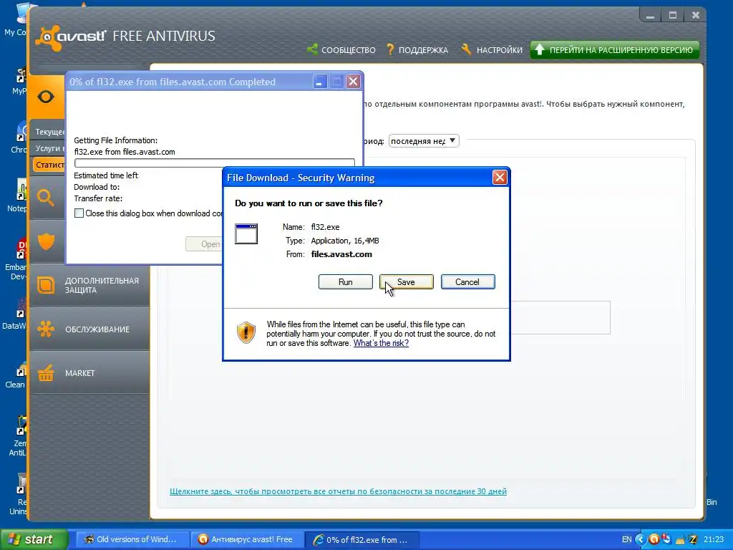The image size is (733, 550).
Task: Close the File Download Security Warning dialog
Action: (x=500, y=178)
